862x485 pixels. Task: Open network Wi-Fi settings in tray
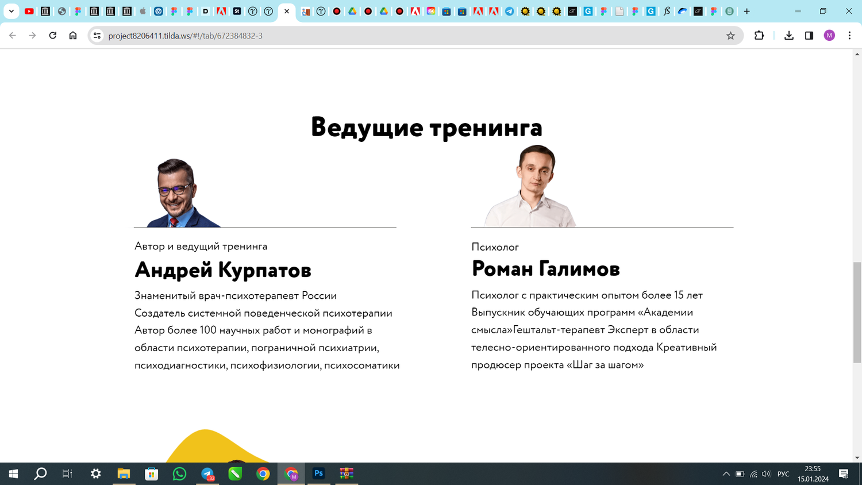click(753, 474)
